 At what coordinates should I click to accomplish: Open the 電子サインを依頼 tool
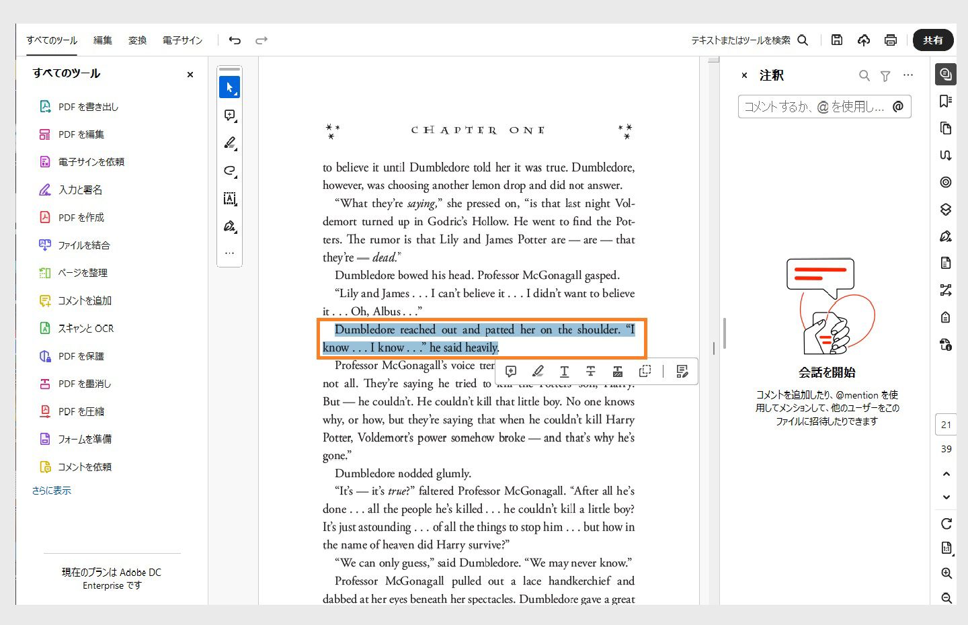[81, 162]
